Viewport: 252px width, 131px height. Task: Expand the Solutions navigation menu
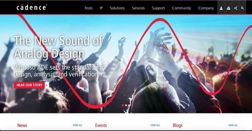pos(117,8)
